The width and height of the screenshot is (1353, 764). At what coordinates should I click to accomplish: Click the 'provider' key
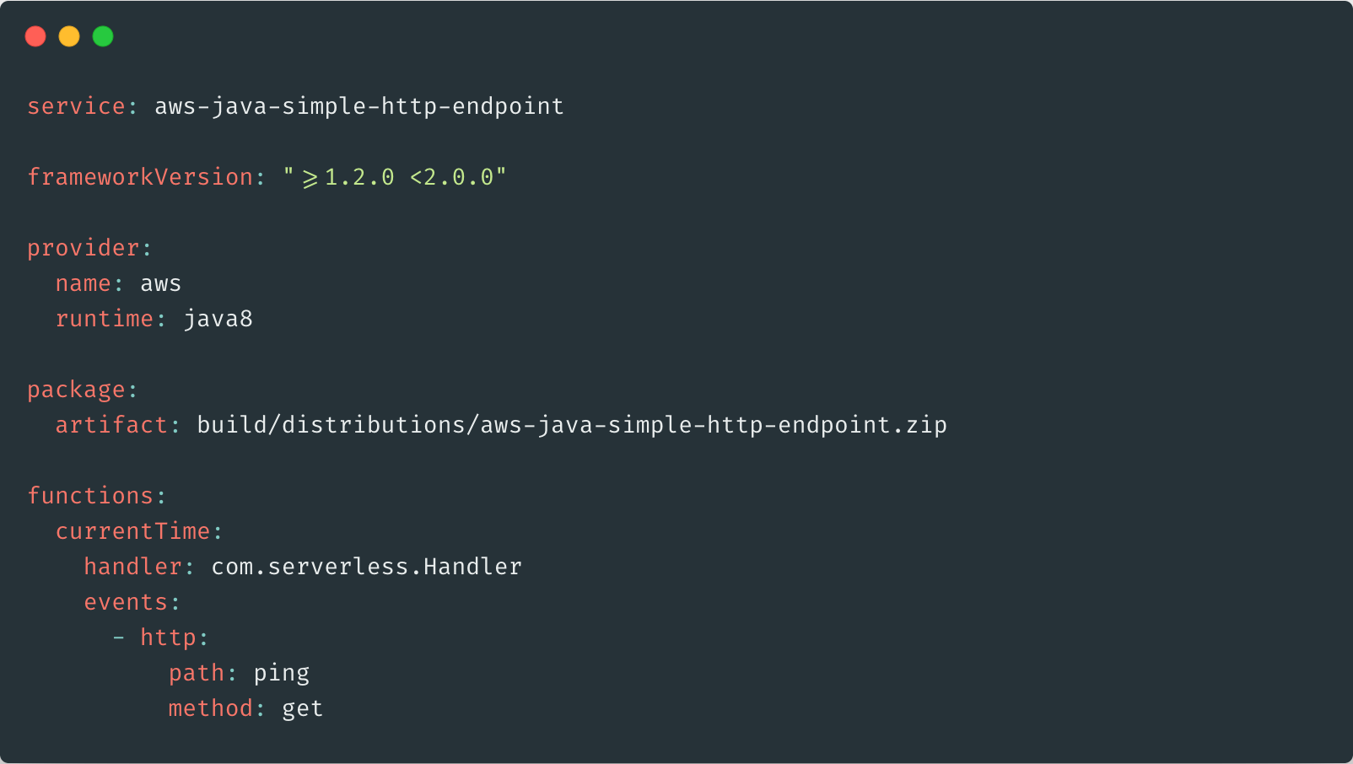click(x=83, y=248)
